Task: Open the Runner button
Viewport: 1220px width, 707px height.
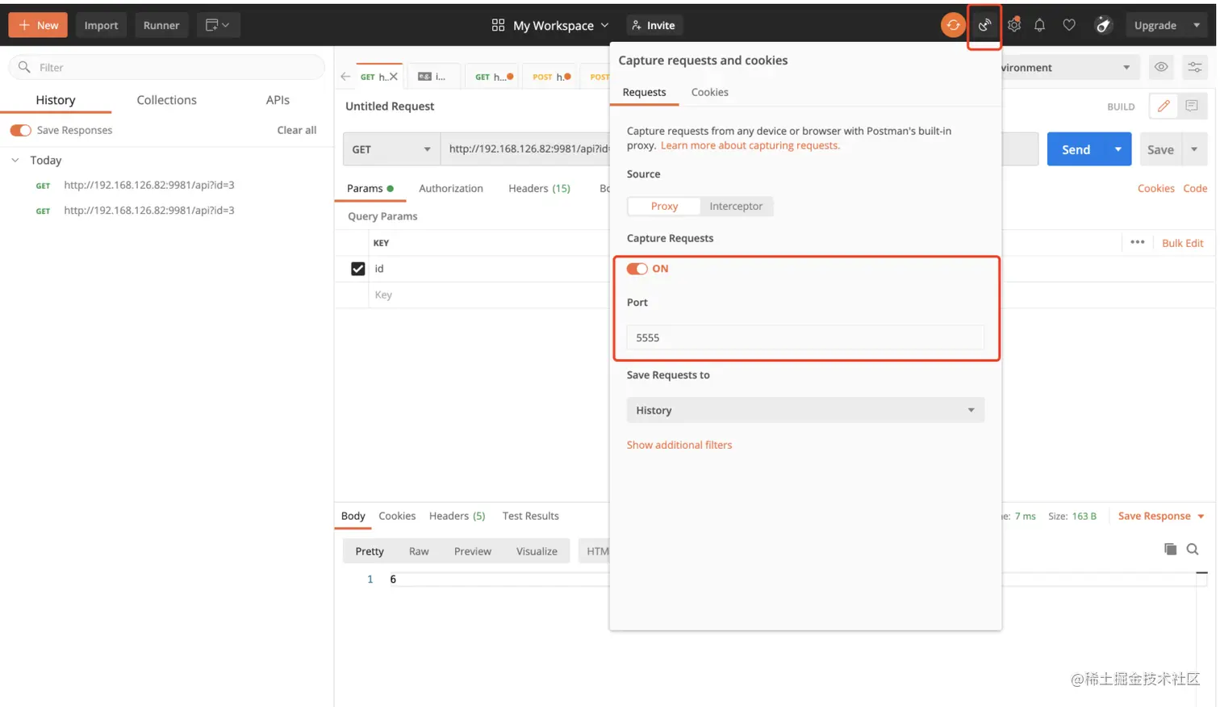Action: [x=161, y=25]
